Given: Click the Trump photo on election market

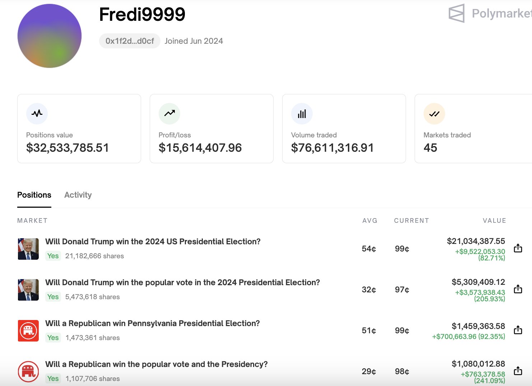Looking at the screenshot, I should (28, 249).
